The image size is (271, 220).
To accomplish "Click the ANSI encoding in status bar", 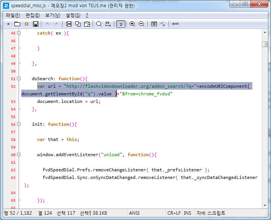I will (x=134, y=213).
